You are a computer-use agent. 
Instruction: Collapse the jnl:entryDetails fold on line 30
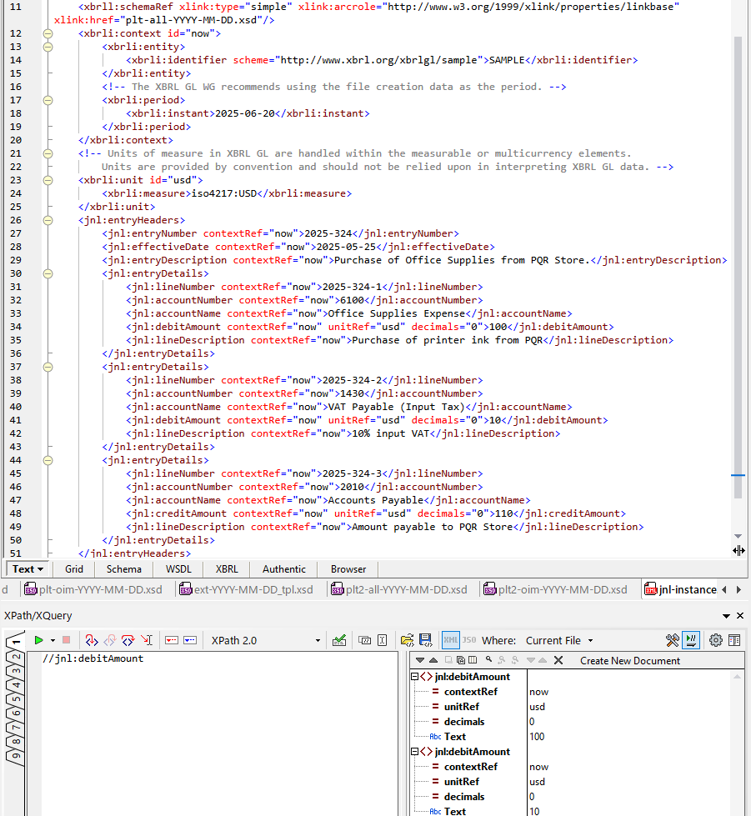pos(48,273)
